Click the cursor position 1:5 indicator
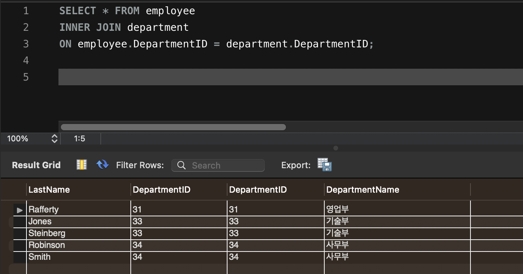Viewport: 523px width, 274px height. tap(79, 139)
